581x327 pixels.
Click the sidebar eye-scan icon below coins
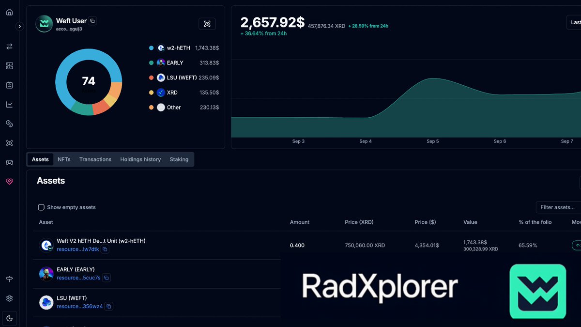[x=9, y=143]
